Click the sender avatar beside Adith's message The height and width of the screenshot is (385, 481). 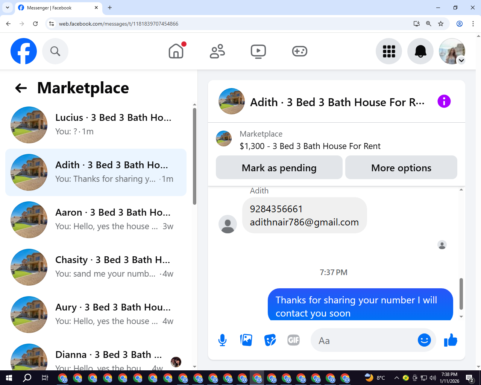(x=228, y=224)
